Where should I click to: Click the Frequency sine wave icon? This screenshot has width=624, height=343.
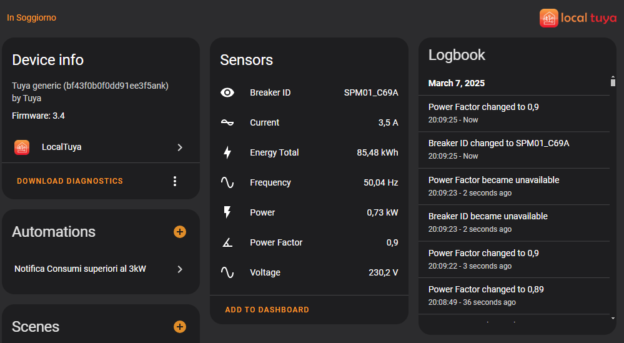coord(227,182)
